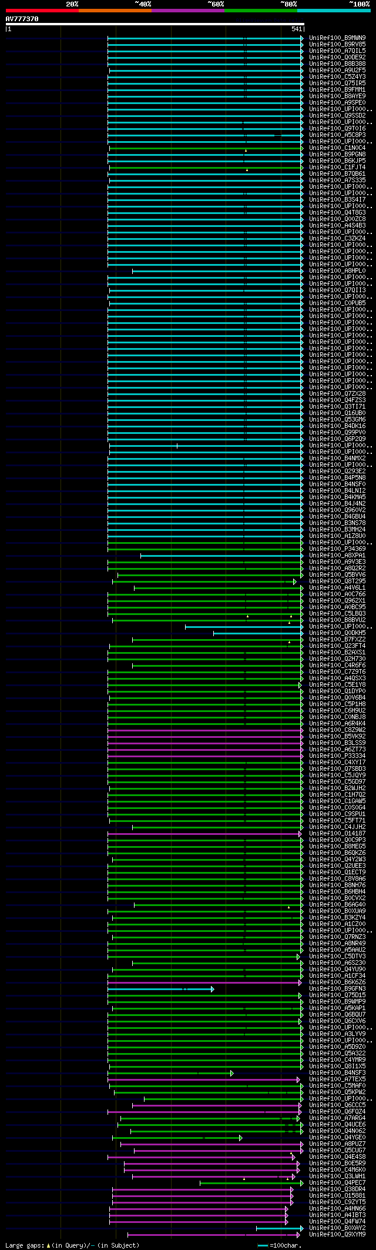Click hit label UniRef100_C5E1Y8
This screenshot has width=376, height=1250.
[x=337, y=685]
